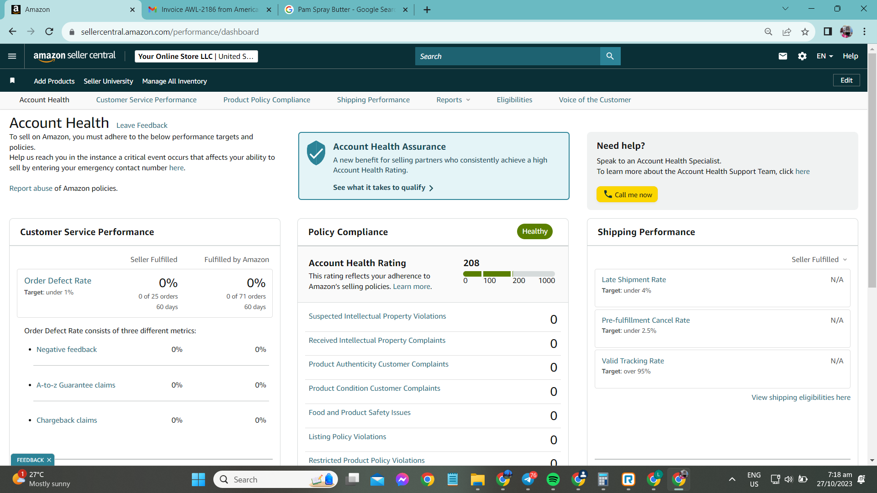The height and width of the screenshot is (493, 877).
Task: Open the Chrome three-dot menu
Action: (x=864, y=31)
